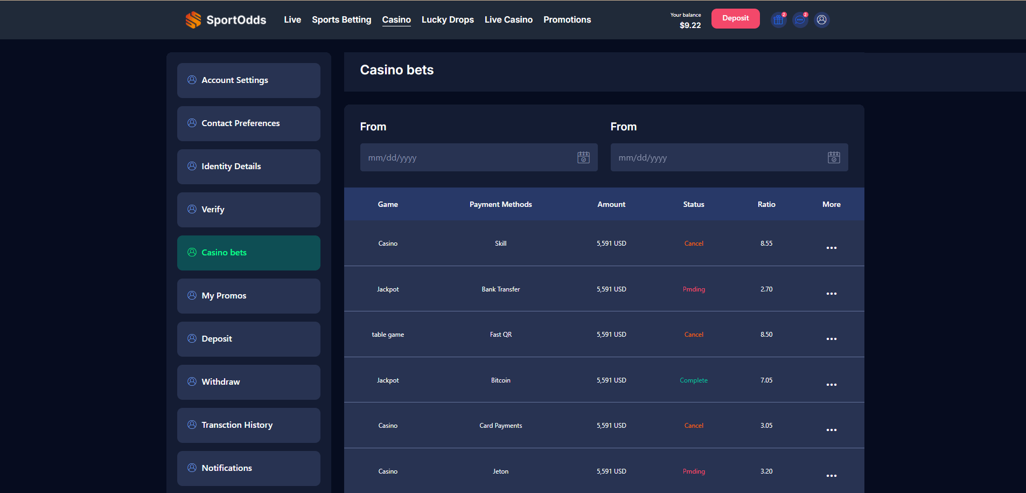Click Cancel status in Skill row
This screenshot has width=1026, height=493.
(x=694, y=244)
